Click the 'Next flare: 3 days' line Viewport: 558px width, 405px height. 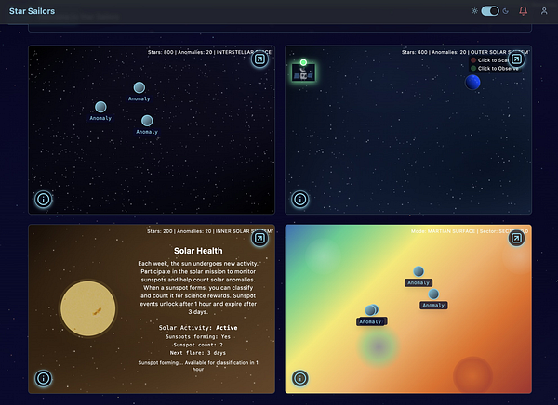(x=198, y=353)
